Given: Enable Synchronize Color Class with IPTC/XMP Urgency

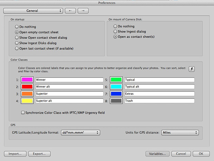Looking at the screenshot, I should tap(23, 112).
